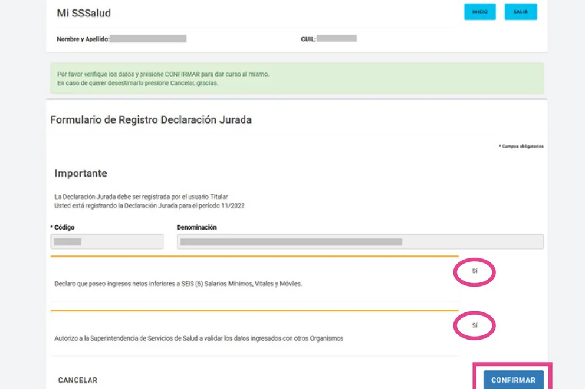Toggle the 'Sí' for data validation authorization
The height and width of the screenshot is (389, 585).
[x=474, y=324]
